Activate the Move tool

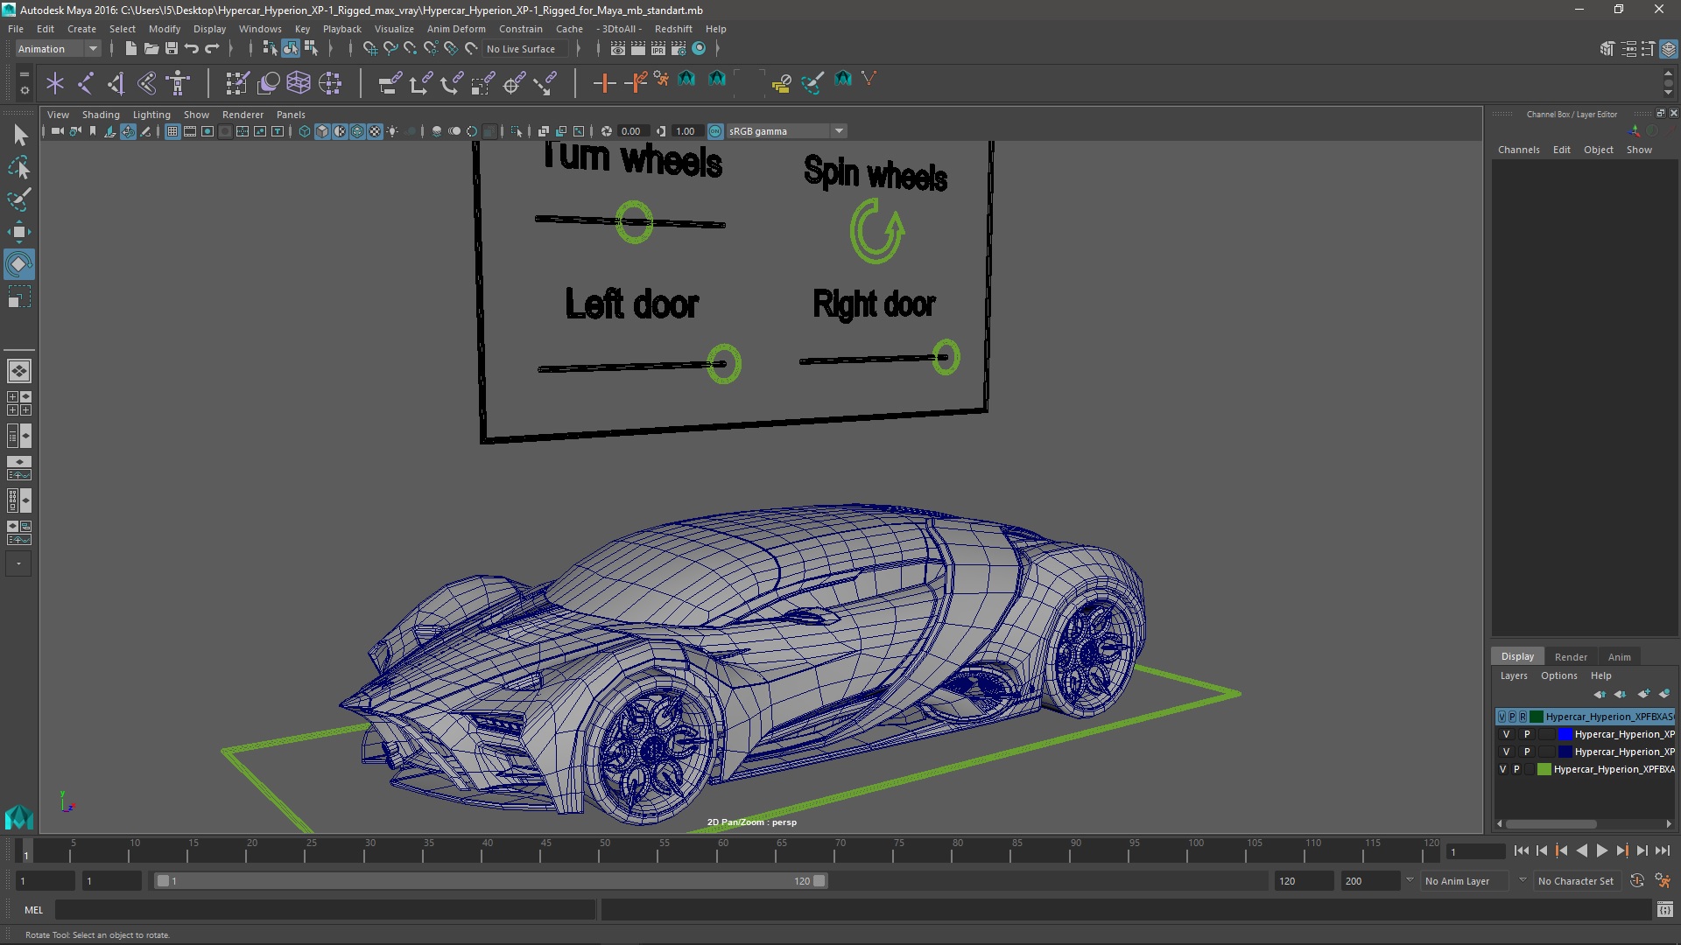click(x=19, y=232)
